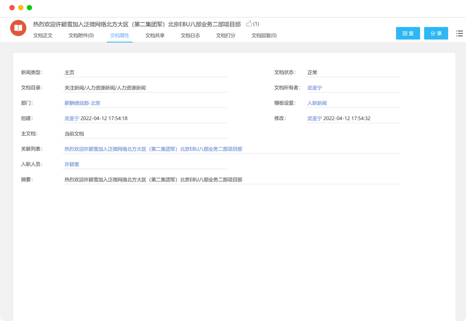Click the 新闻类型 label
Image resolution: width=466 pixels, height=321 pixels.
point(31,72)
